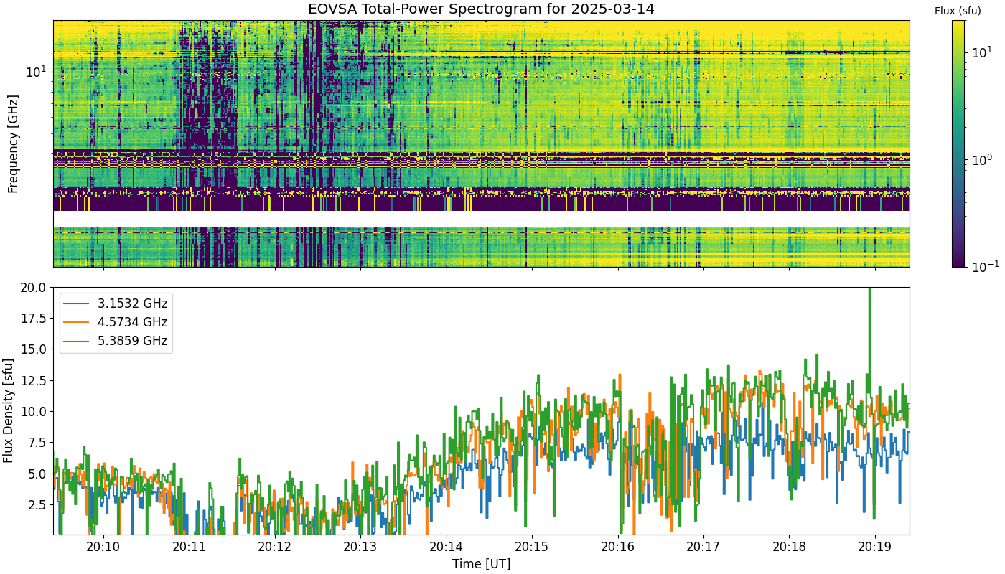
Task: Click the 20:11 time tick label
Action: (x=190, y=547)
